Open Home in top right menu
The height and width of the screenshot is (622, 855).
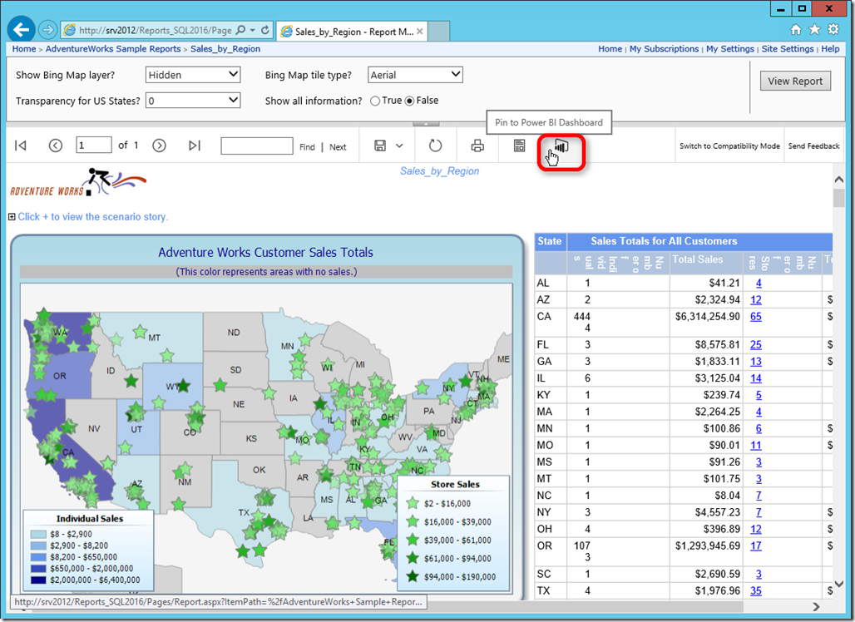[610, 48]
